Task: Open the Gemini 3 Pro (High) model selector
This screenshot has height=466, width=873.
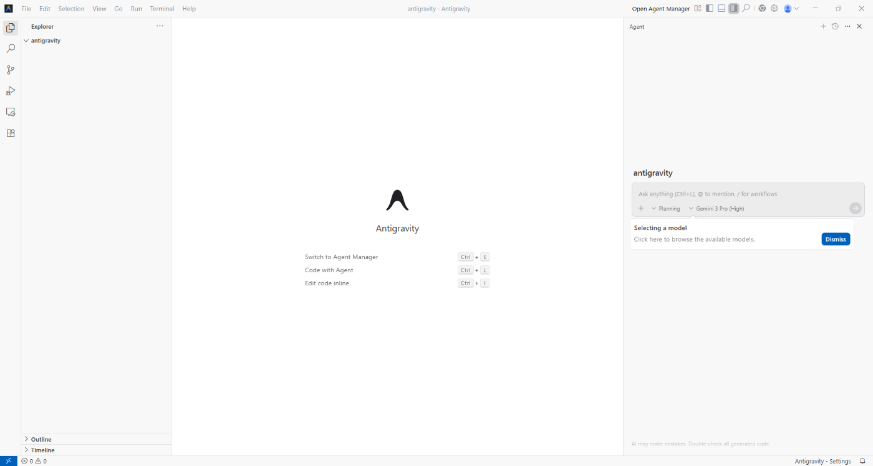Action: coord(716,208)
